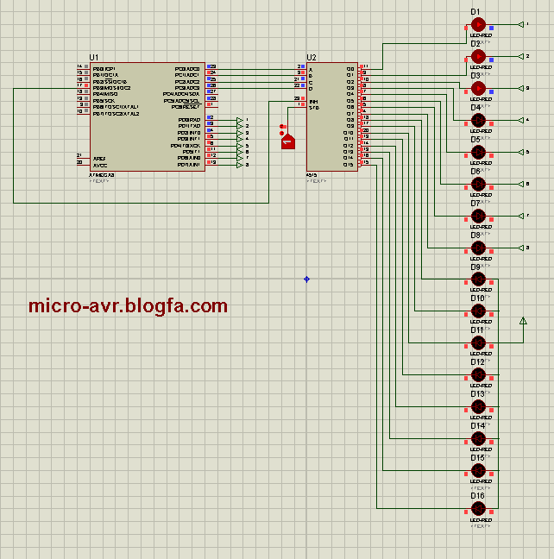Click the bottom LED D16
Screen dimensions: 554x559
(x=479, y=504)
